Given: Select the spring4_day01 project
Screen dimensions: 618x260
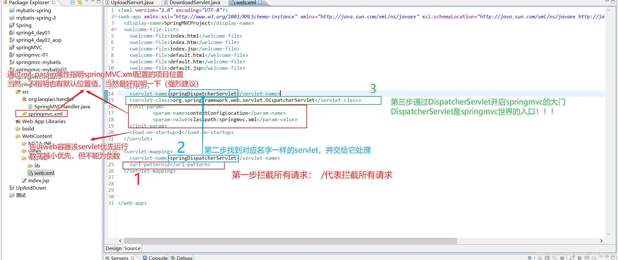Looking at the screenshot, I should coord(33,32).
